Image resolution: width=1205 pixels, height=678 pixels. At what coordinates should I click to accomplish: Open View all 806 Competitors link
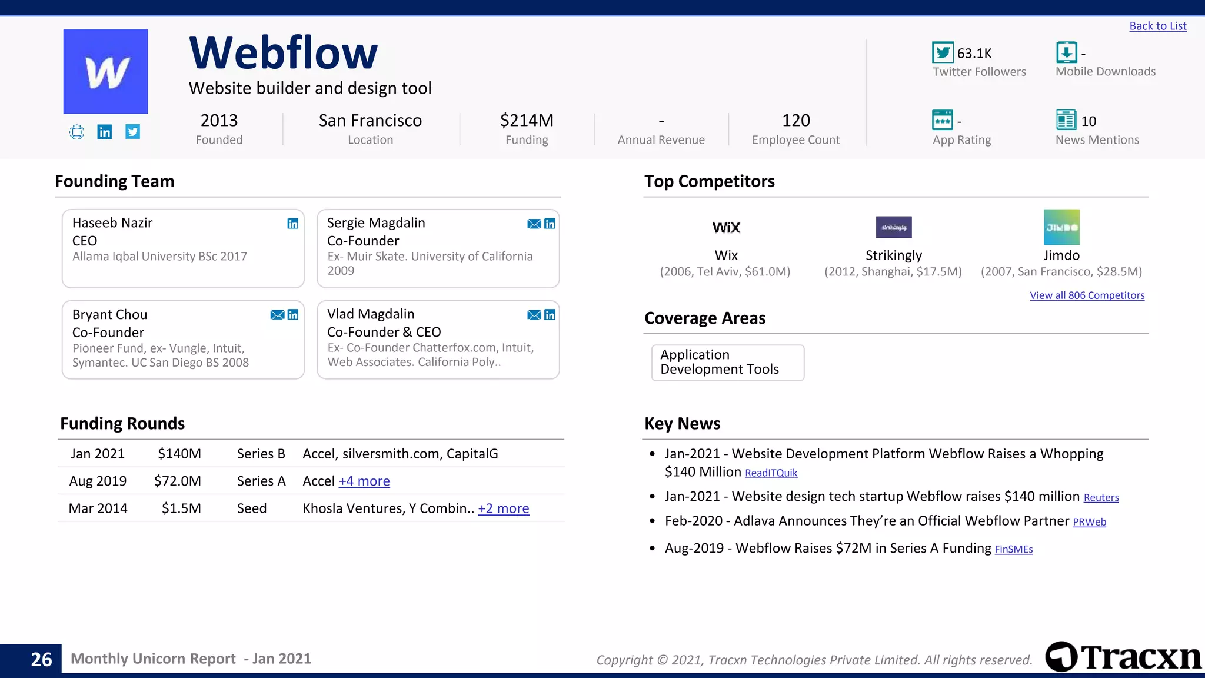pyautogui.click(x=1087, y=295)
